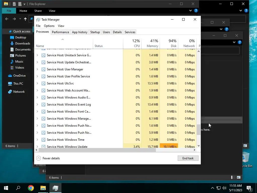Launch Google Chrome from the taskbar
This screenshot has height=193, width=257.
click(x=31, y=188)
